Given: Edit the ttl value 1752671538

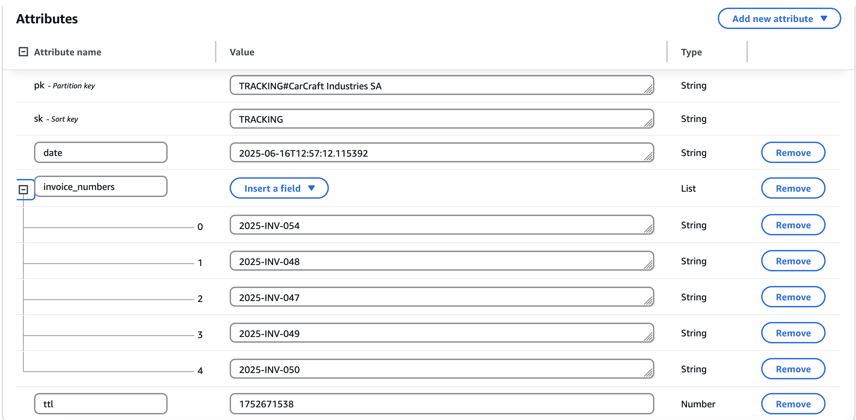Looking at the screenshot, I should click(441, 404).
